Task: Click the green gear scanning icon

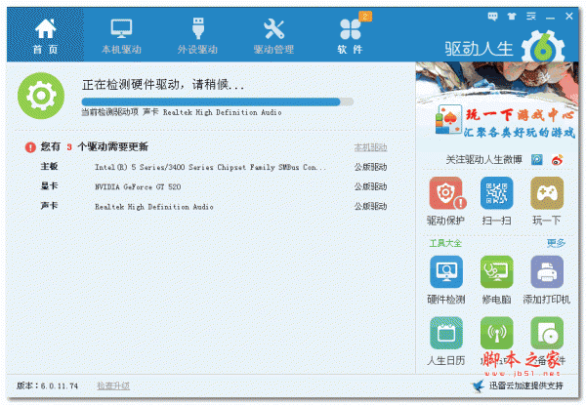Action: (x=41, y=96)
